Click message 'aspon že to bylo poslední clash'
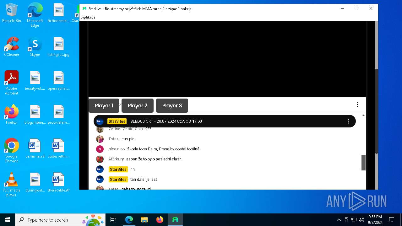This screenshot has height=226, width=402. pos(154,159)
